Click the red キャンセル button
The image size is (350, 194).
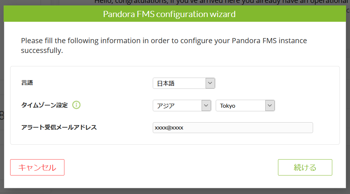click(37, 168)
